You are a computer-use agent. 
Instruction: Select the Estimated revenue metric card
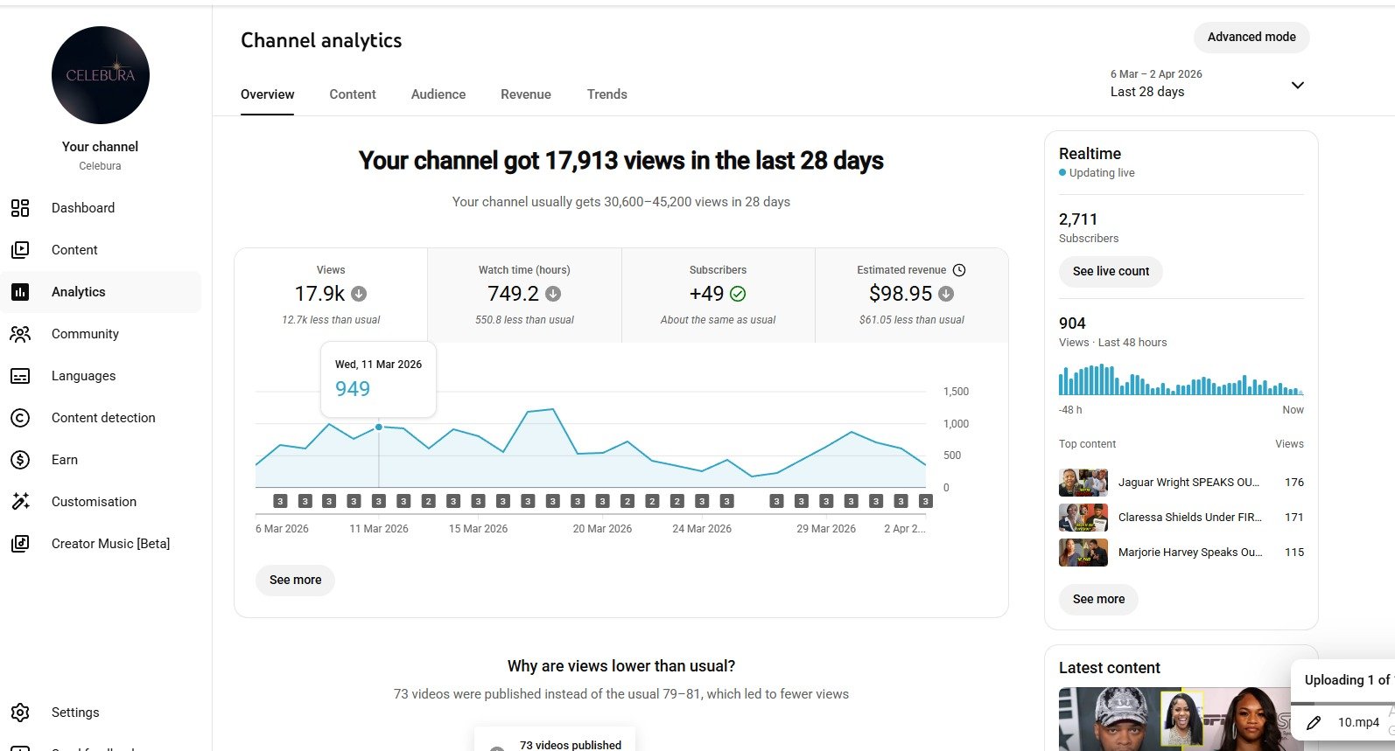click(911, 296)
